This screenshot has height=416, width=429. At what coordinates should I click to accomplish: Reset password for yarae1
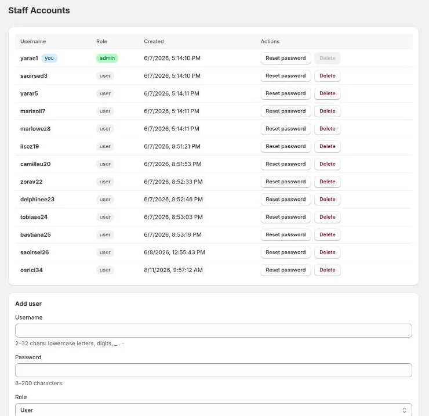286,58
